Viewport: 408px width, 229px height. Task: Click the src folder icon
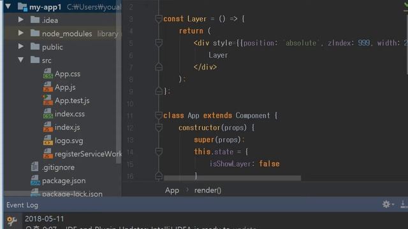click(35, 60)
